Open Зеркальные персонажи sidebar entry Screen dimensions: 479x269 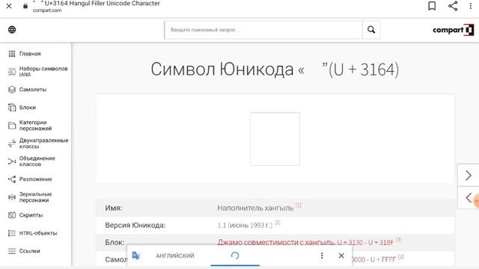(35, 197)
